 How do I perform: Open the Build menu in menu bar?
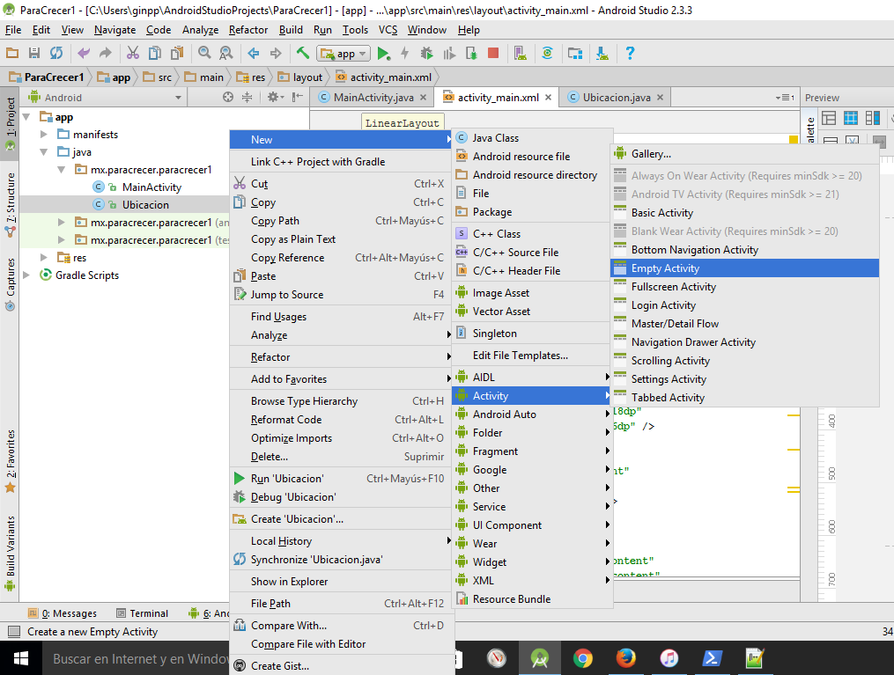pyautogui.click(x=291, y=30)
